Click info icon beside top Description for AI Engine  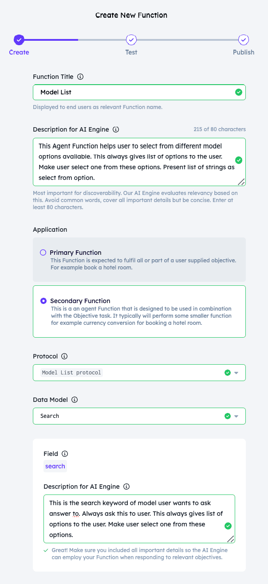click(x=116, y=130)
